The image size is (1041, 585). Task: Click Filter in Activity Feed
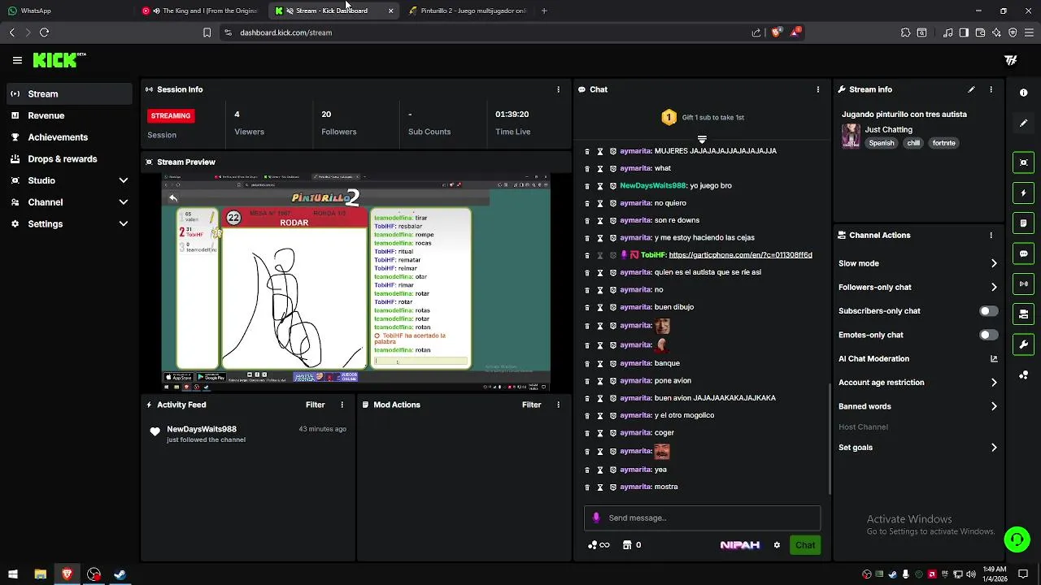316,405
